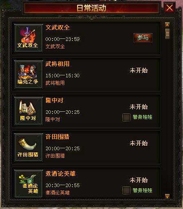Click the 参与 button for 文武双全

click(143, 38)
